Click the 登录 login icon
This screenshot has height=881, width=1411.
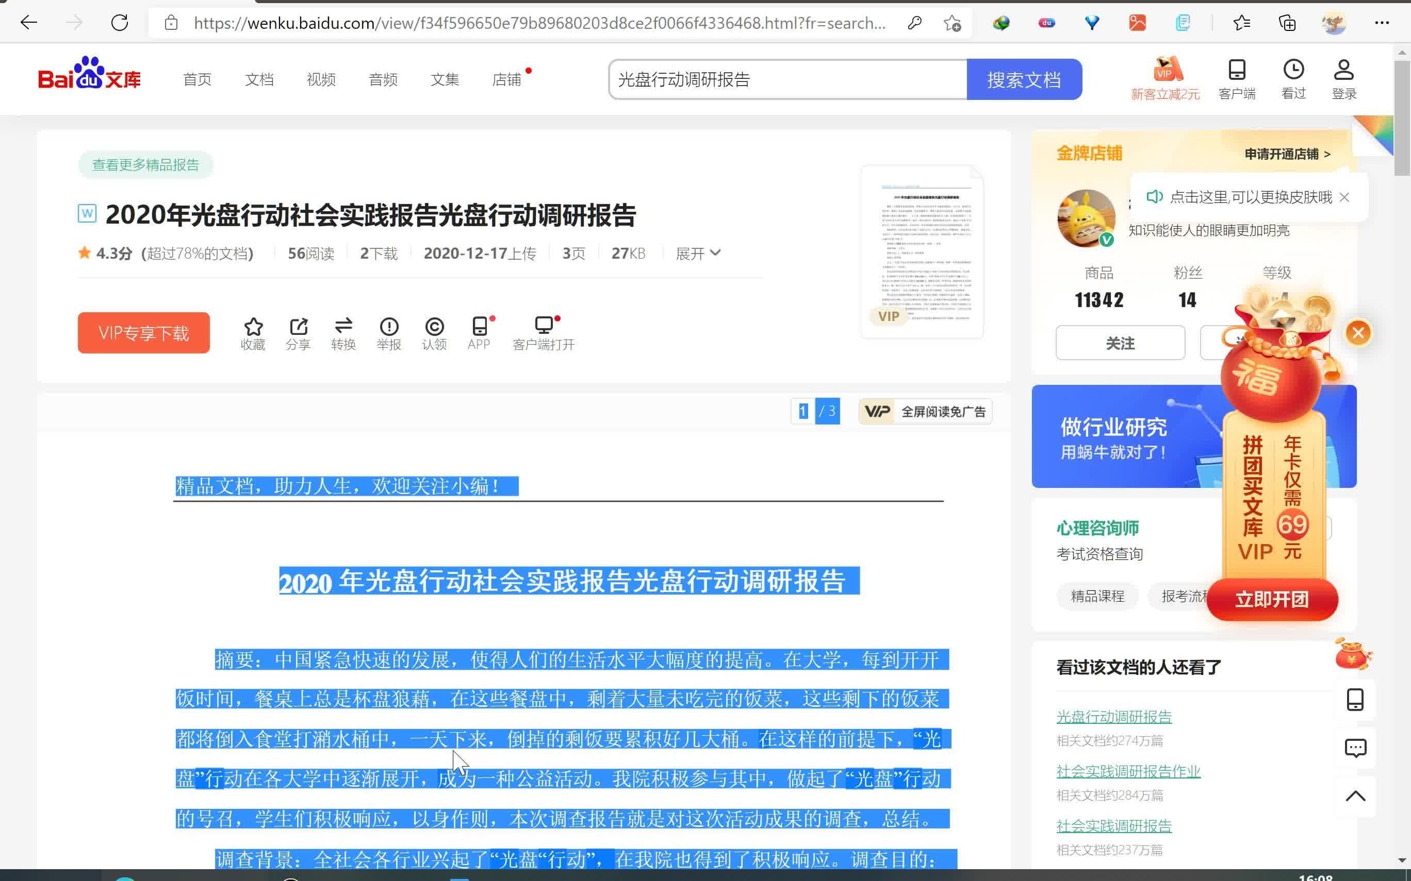(x=1344, y=78)
